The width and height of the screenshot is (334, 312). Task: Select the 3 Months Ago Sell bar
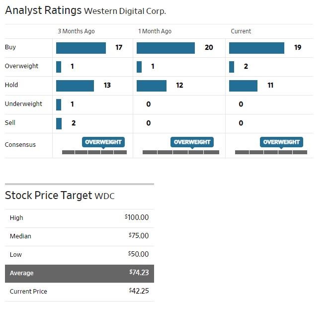[59, 123]
